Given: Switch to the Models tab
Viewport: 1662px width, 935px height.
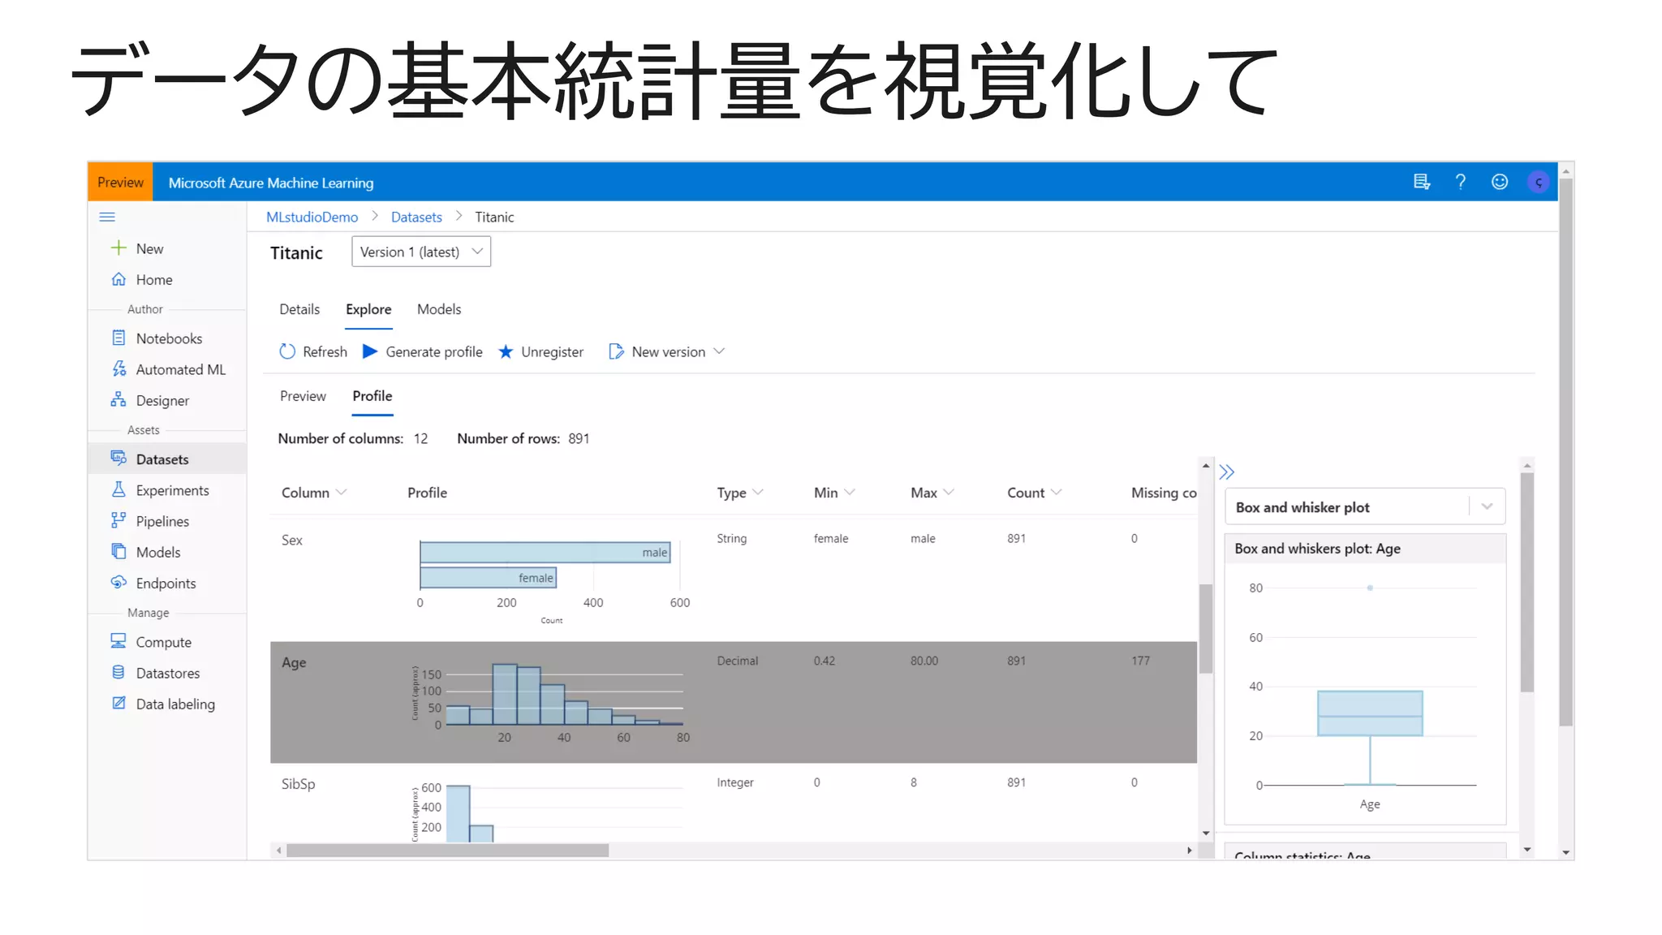Looking at the screenshot, I should (x=439, y=309).
